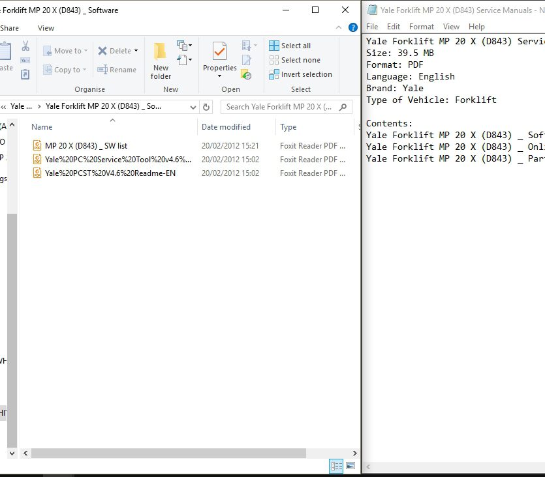Screen dimensions: 545x477
Task: Expand the Delete options arrow
Action: (x=136, y=51)
